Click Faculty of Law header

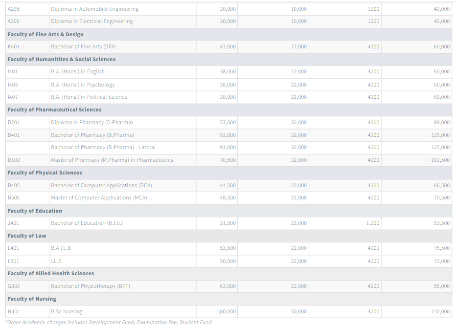(x=27, y=236)
